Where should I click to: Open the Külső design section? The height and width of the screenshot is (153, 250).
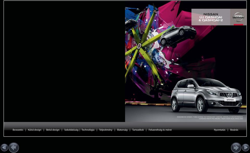[x=35, y=130]
